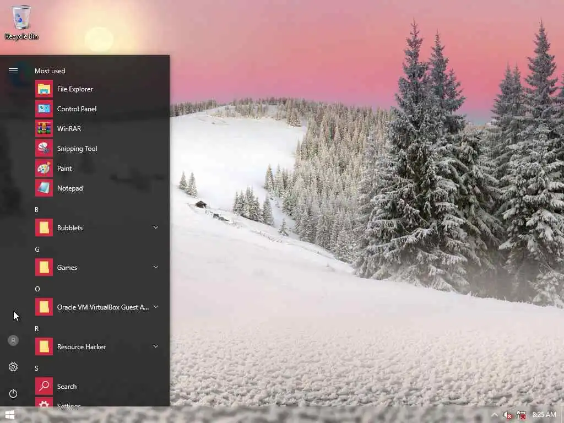This screenshot has width=564, height=423.
Task: Show hidden tray icons chevron
Action: click(495, 415)
